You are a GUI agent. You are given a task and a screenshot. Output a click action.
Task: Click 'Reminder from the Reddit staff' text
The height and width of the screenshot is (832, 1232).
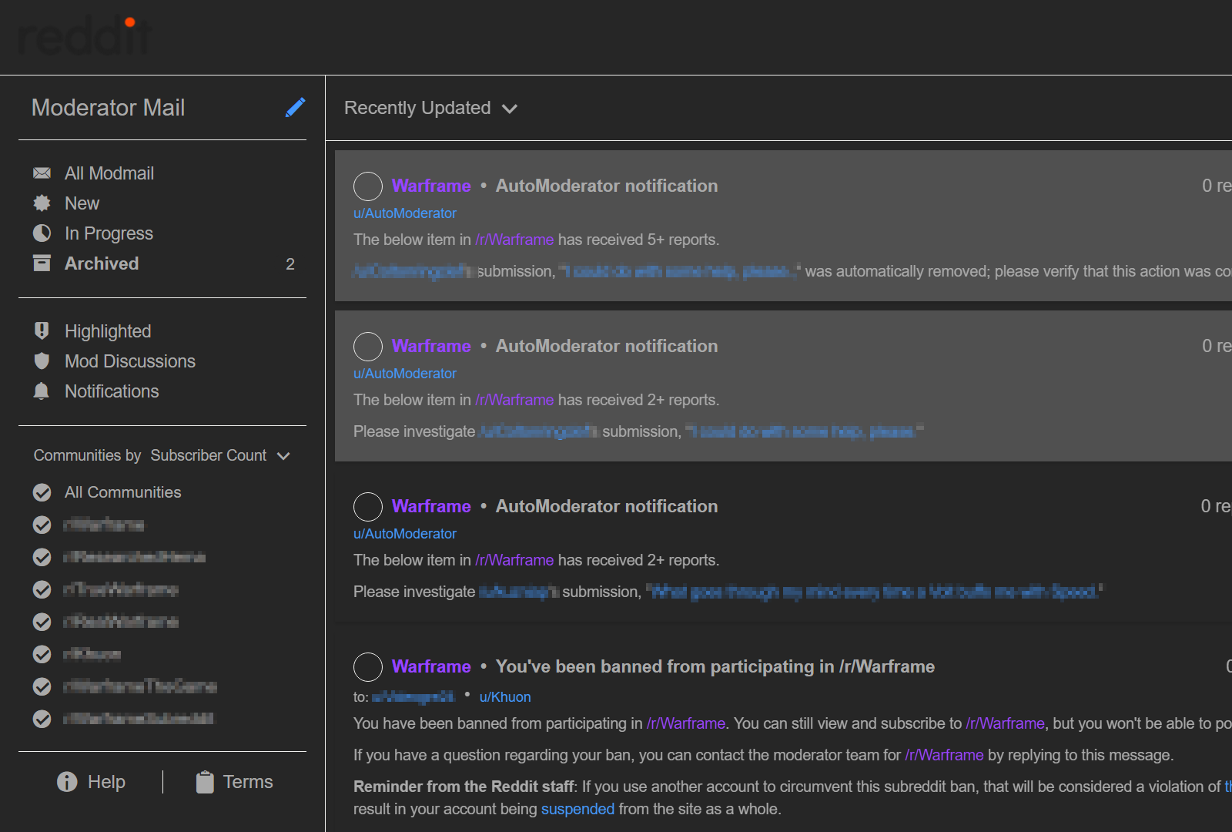[464, 787]
